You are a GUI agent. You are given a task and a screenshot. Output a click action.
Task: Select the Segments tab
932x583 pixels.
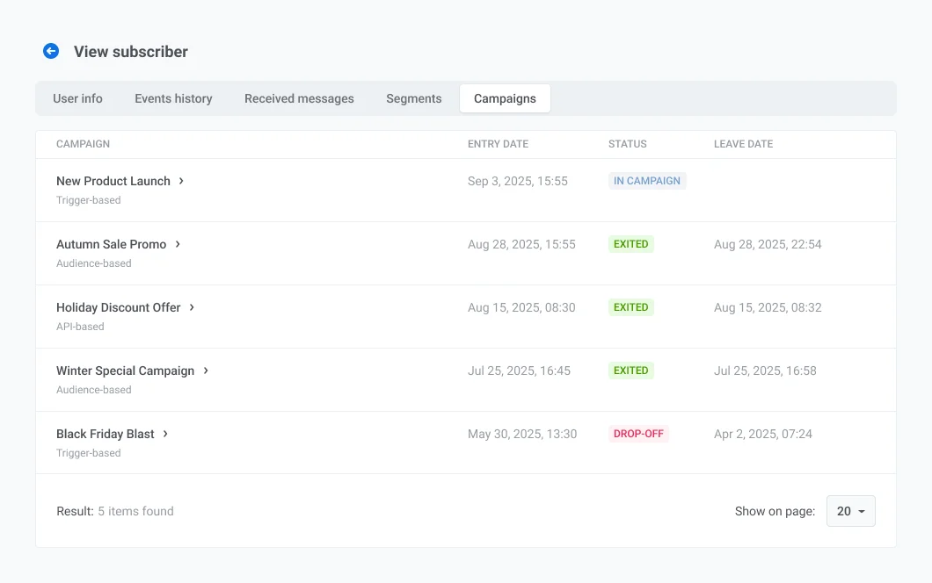(x=413, y=98)
